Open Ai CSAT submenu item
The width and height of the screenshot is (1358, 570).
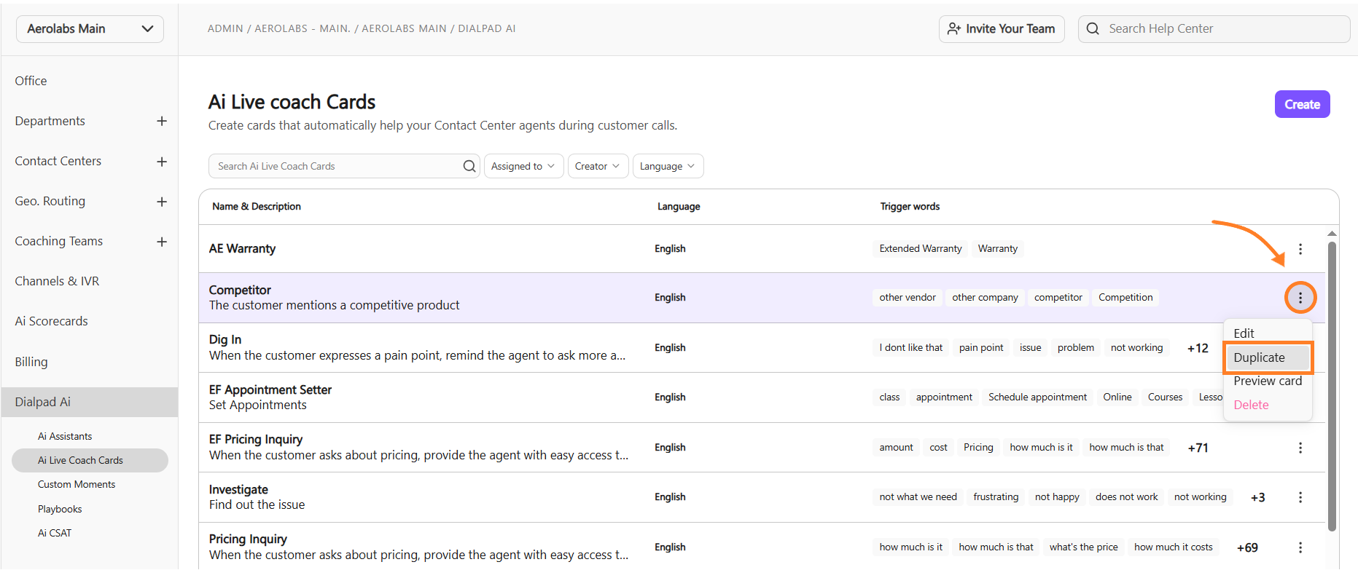click(55, 533)
